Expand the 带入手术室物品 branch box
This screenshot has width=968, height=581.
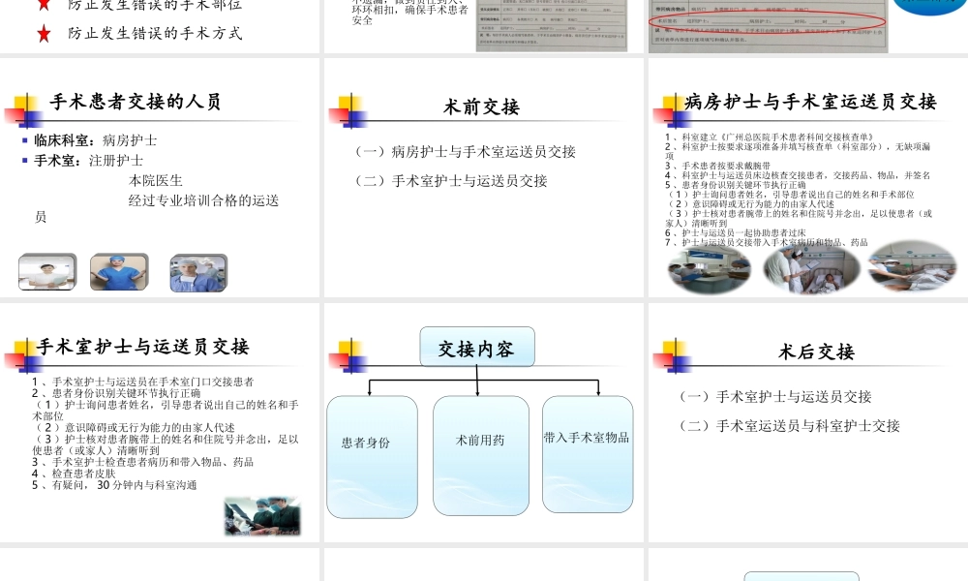click(587, 454)
